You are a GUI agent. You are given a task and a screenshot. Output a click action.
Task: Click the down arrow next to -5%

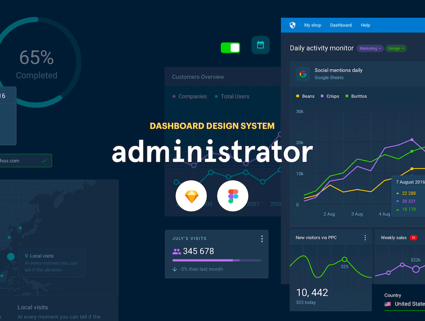click(x=174, y=269)
